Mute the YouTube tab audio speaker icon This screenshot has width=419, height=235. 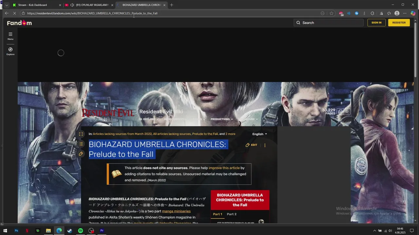(72, 5)
